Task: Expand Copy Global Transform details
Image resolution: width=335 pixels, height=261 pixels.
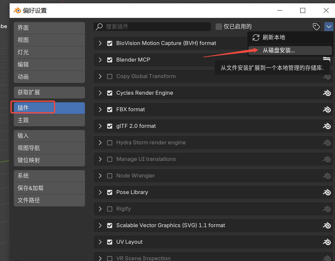Action: pos(100,77)
